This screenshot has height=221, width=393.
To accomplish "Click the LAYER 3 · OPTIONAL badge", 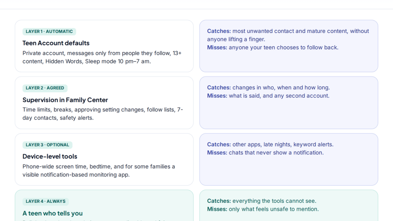I will (x=47, y=145).
